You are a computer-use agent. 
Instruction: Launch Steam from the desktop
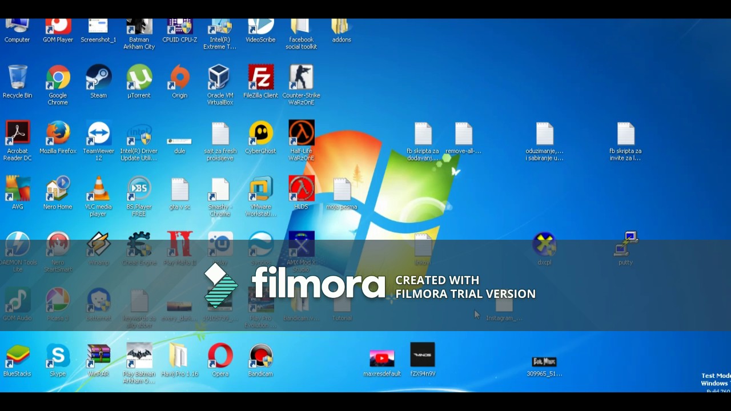[98, 78]
